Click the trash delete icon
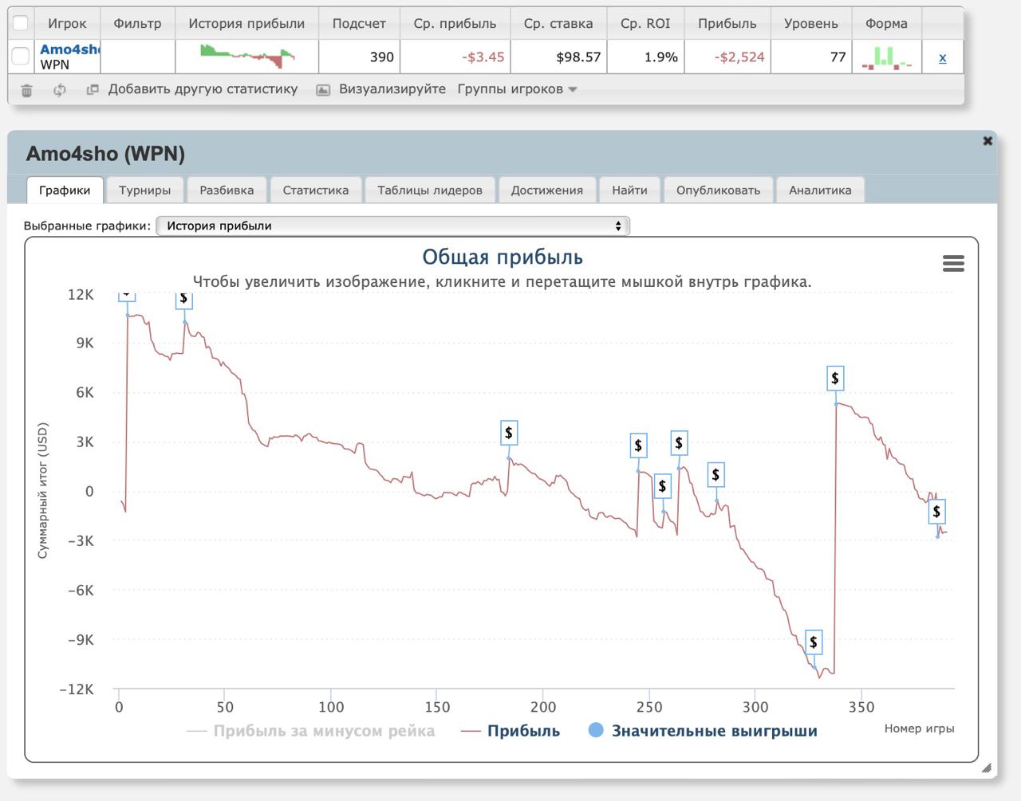 [x=26, y=90]
